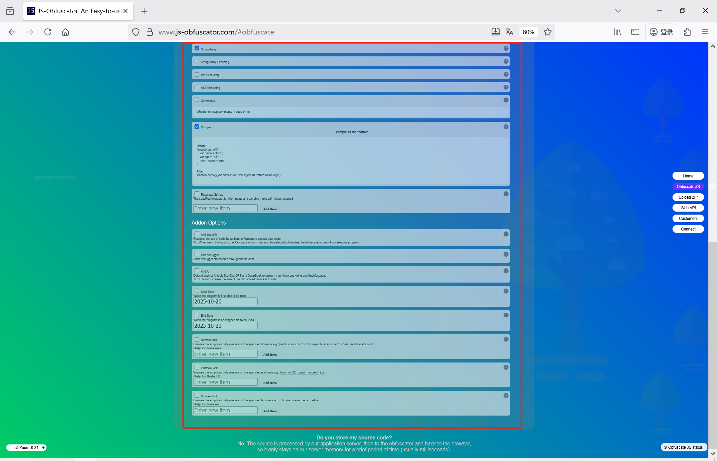The width and height of the screenshot is (717, 461).
Task: Open the sidebar toggle icon
Action: [635, 32]
